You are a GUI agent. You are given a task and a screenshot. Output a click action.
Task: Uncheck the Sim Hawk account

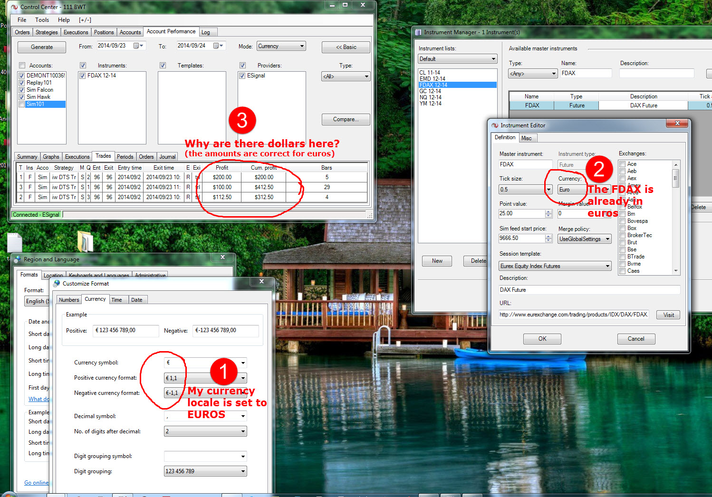21,97
